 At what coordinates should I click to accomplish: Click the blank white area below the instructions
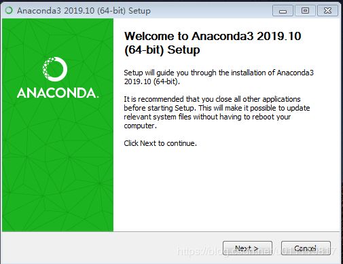tap(226, 188)
